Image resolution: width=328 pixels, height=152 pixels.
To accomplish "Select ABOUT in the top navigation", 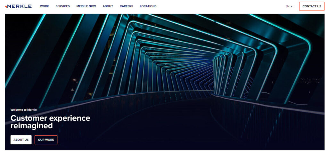I will pyautogui.click(x=108, y=6).
